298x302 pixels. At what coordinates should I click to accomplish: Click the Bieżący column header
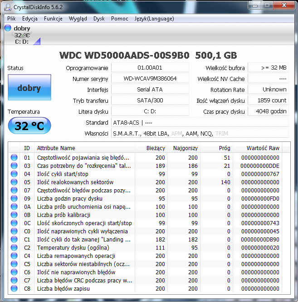pos(151,148)
